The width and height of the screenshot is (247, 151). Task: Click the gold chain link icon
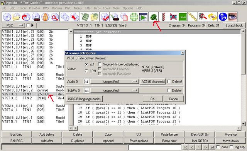(193, 17)
